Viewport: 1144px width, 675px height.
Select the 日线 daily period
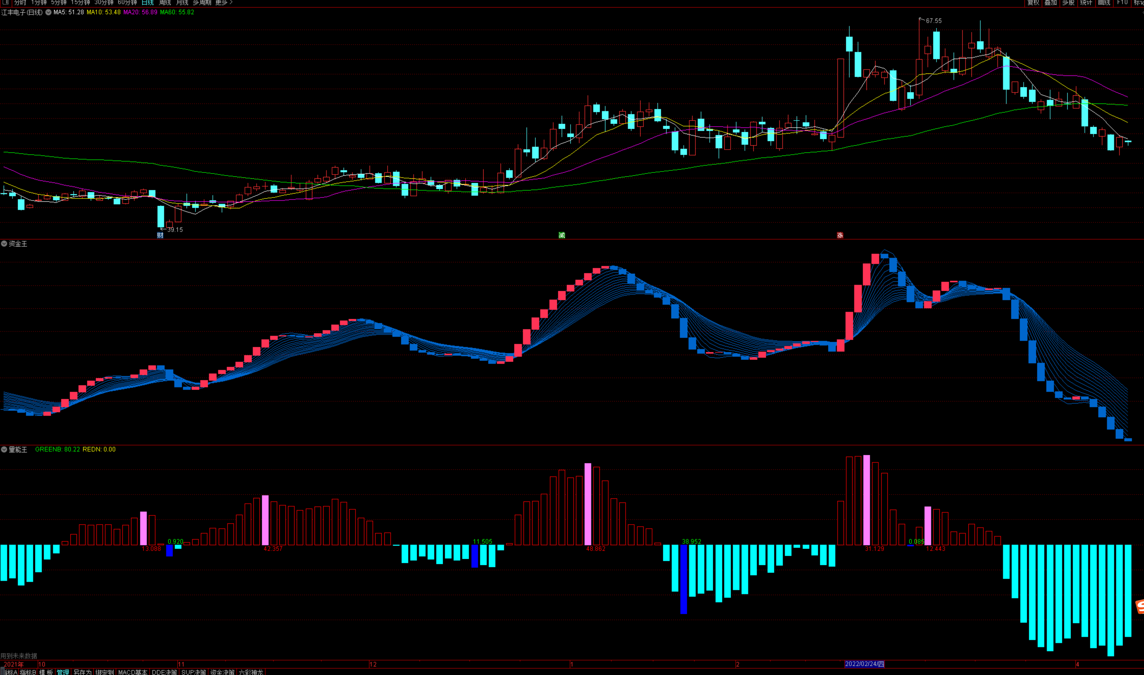click(148, 2)
